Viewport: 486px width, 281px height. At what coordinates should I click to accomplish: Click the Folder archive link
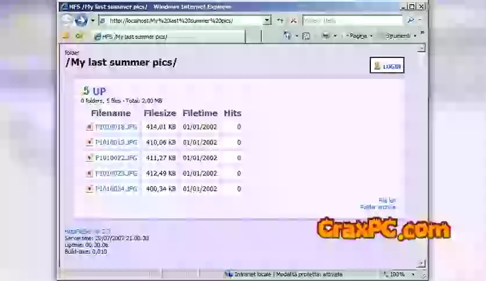click(x=378, y=207)
